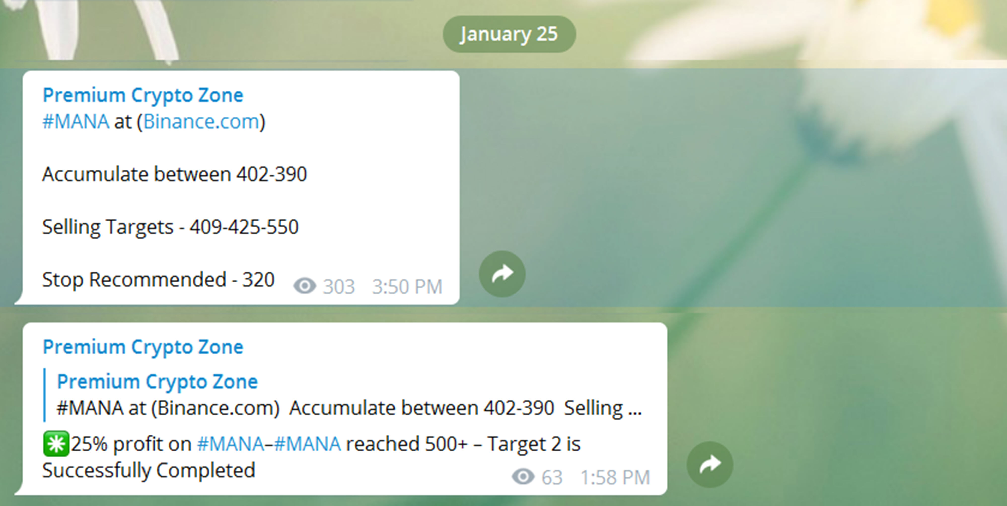Click the eye views icon showing 303
The width and height of the screenshot is (1007, 506).
coord(305,286)
